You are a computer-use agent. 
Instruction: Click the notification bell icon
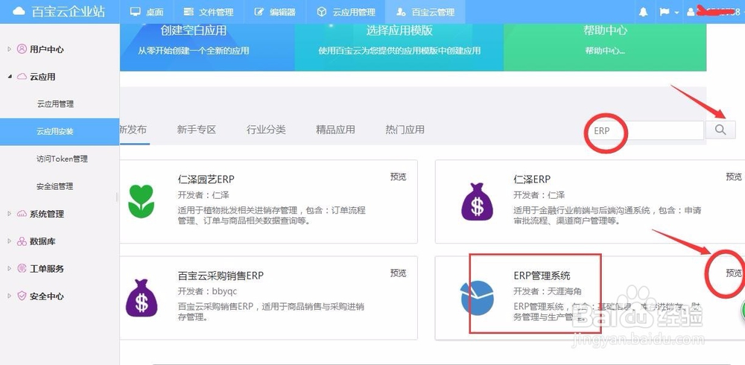click(x=644, y=12)
